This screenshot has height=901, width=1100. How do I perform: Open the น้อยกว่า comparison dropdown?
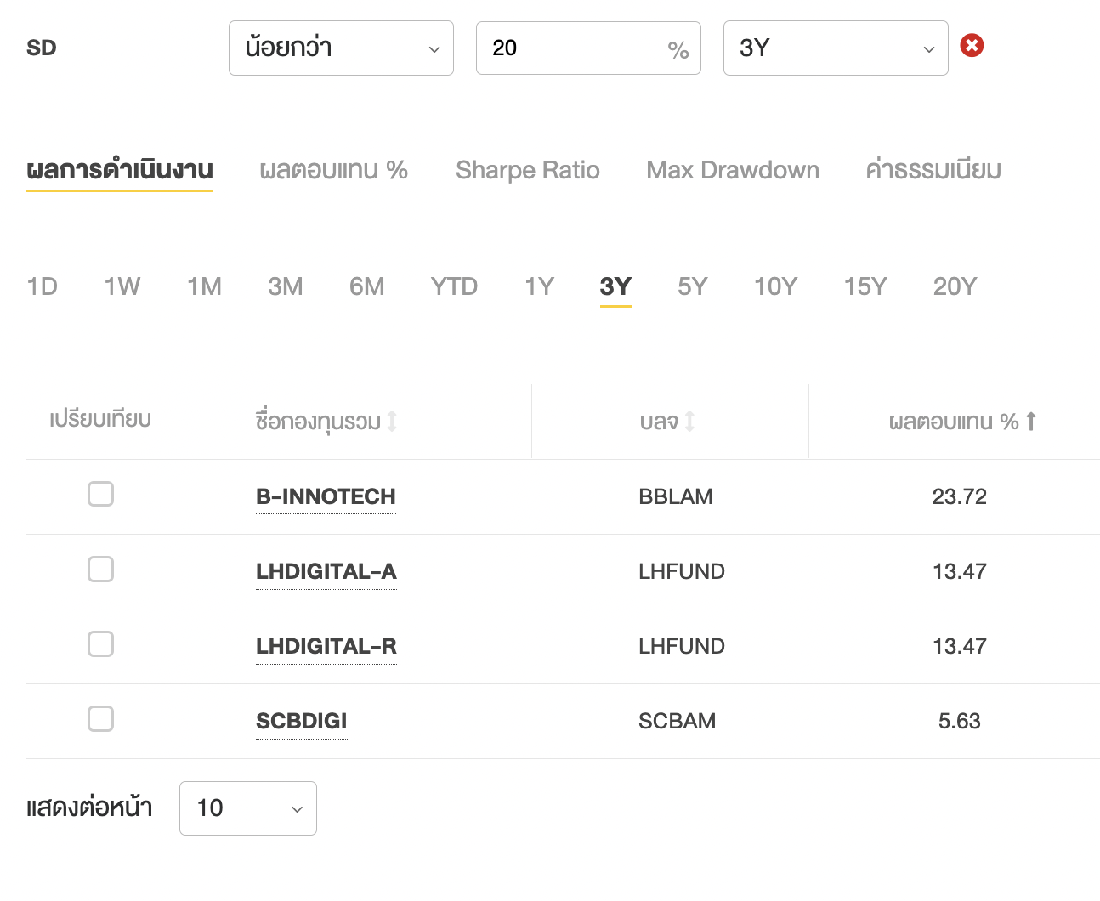341,48
